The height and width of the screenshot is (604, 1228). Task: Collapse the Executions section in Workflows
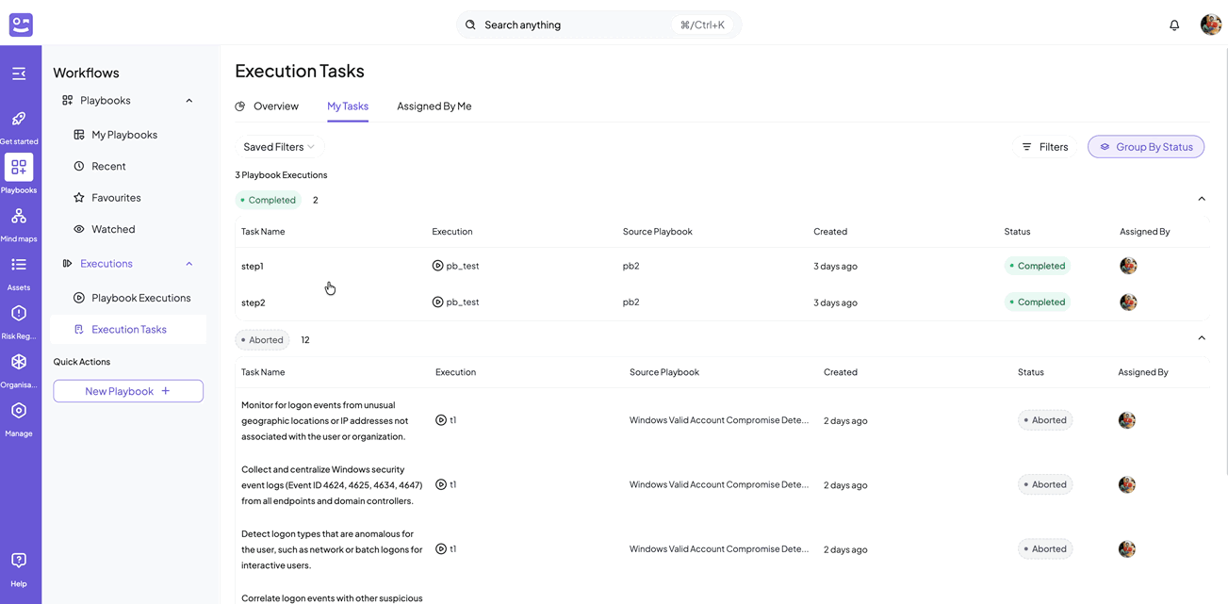click(188, 263)
